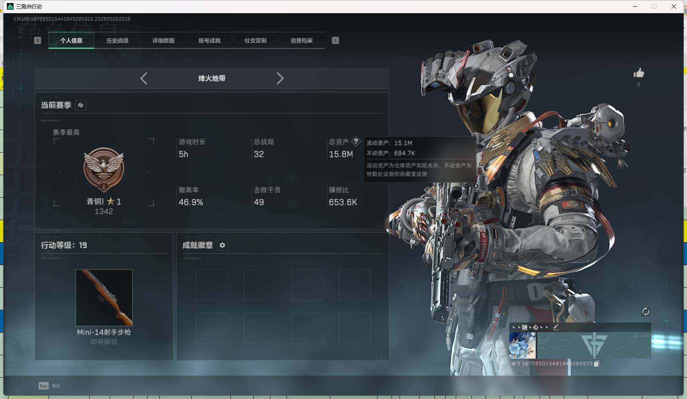The image size is (687, 399).
Task: Click the 总资产 value 15.8M
Action: coord(341,154)
